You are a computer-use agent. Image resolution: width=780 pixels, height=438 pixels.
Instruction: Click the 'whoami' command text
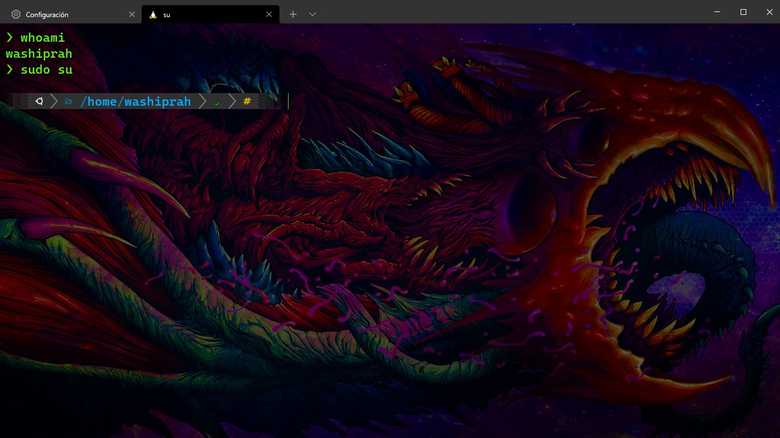(x=43, y=38)
